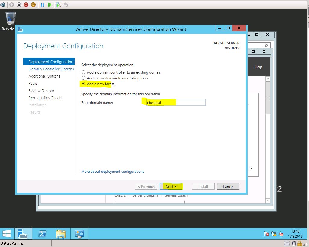Open the Windows Start button
Screen dimensions: 309x247
(x=7, y=233)
